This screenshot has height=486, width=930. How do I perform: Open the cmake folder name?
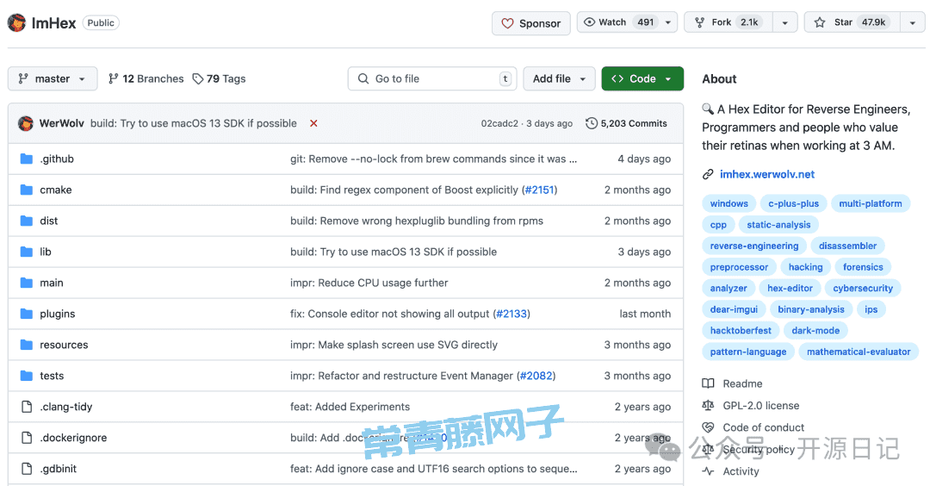click(x=56, y=190)
